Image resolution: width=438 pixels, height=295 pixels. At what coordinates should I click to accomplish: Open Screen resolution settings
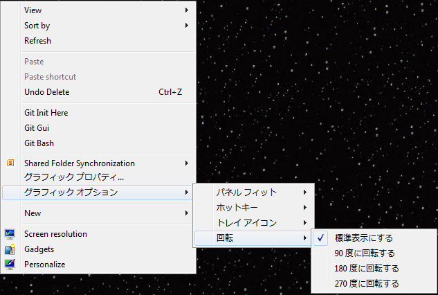(98, 234)
